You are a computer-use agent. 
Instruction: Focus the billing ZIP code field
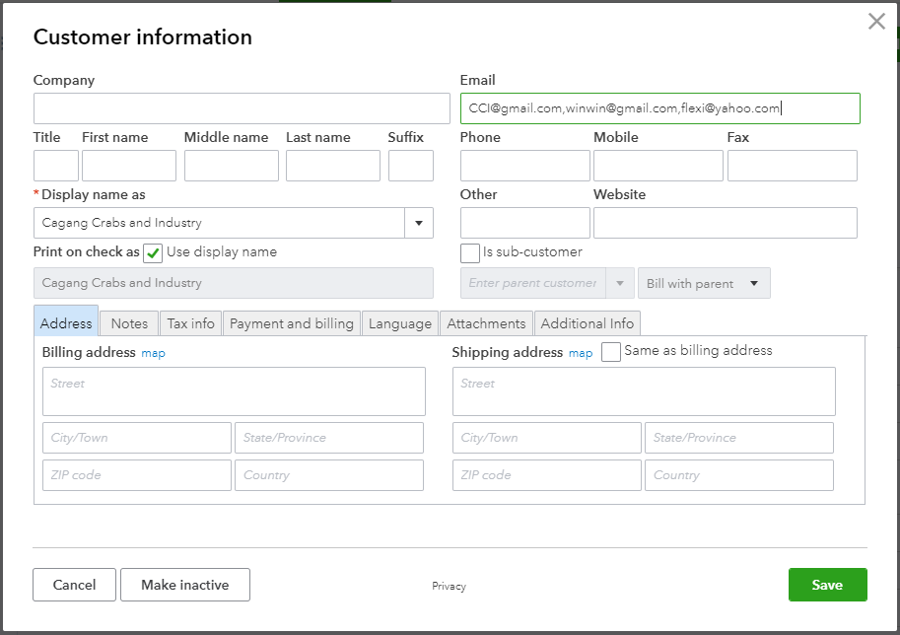pos(137,475)
